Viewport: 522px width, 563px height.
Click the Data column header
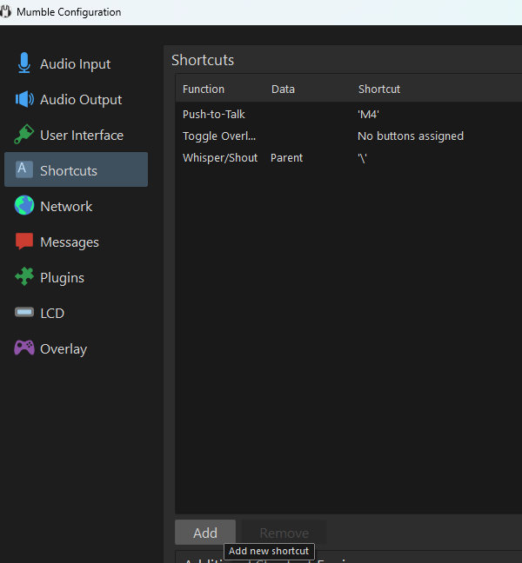(283, 89)
